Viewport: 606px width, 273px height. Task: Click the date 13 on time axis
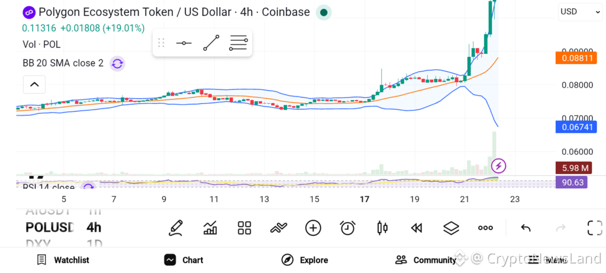point(264,200)
